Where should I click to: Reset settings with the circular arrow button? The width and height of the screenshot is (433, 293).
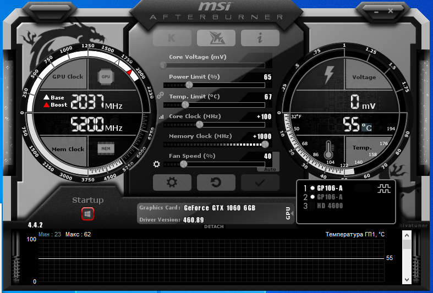click(x=216, y=183)
